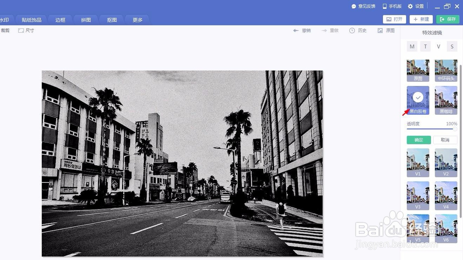Open the 水印 watermark tab

click(x=5, y=20)
